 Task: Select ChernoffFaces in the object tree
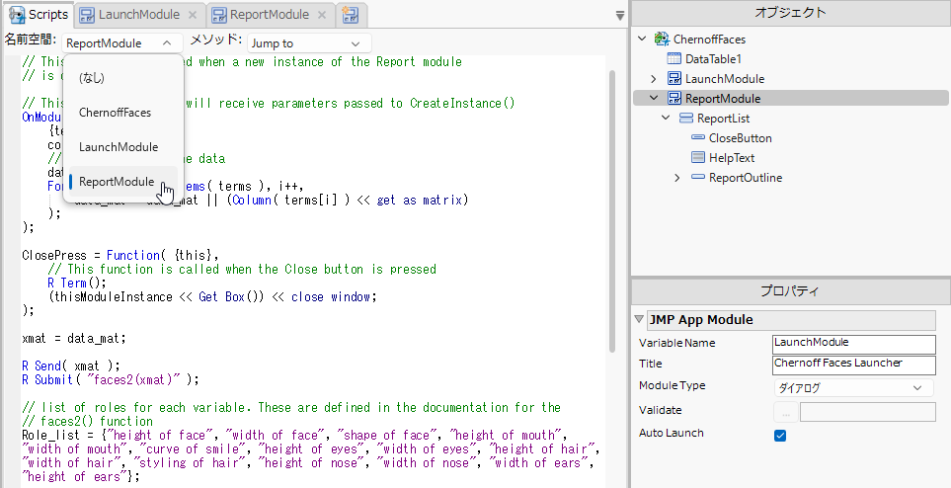(x=709, y=39)
